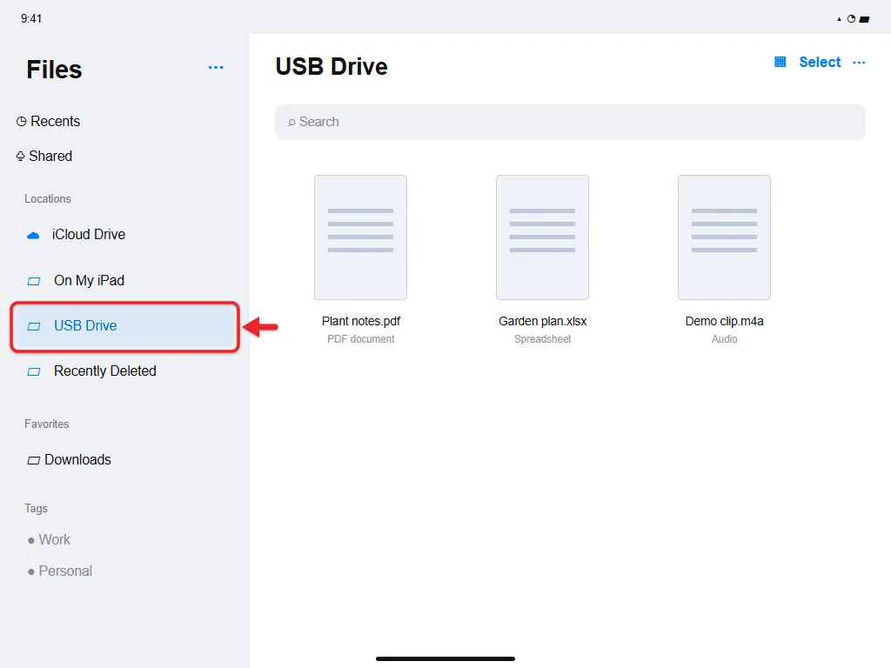The width and height of the screenshot is (891, 668).
Task: Click the Shared icon in sidebar
Action: click(21, 157)
